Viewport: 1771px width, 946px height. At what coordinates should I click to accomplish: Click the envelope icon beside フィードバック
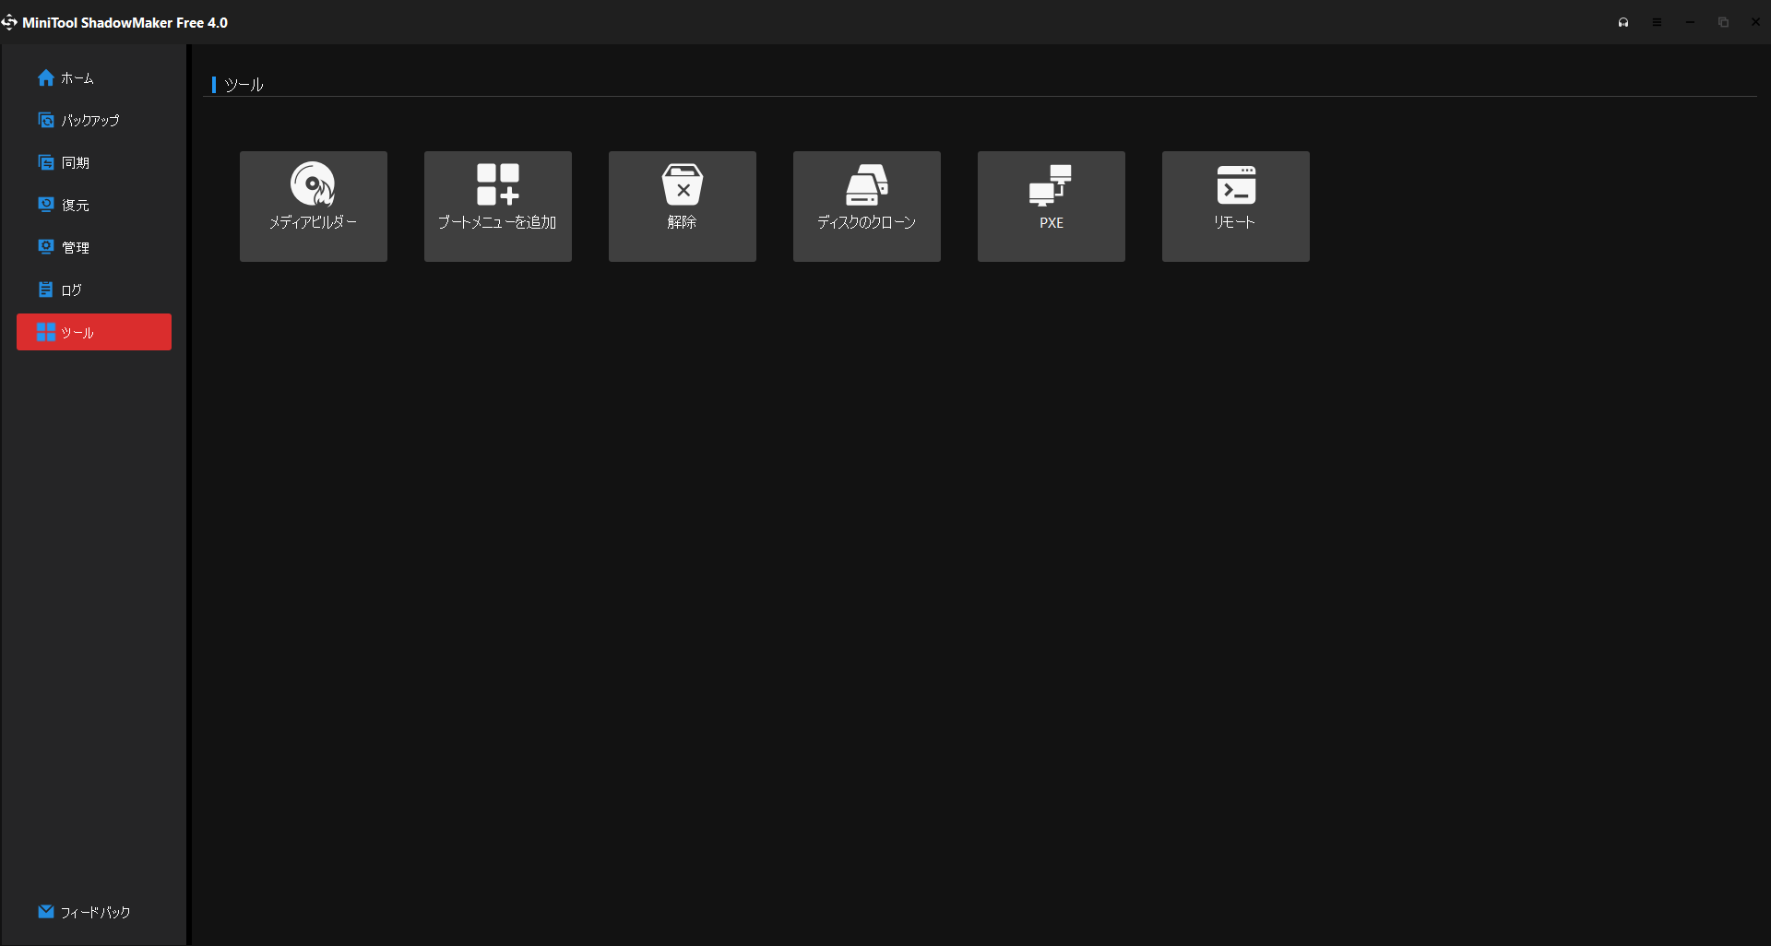[46, 911]
